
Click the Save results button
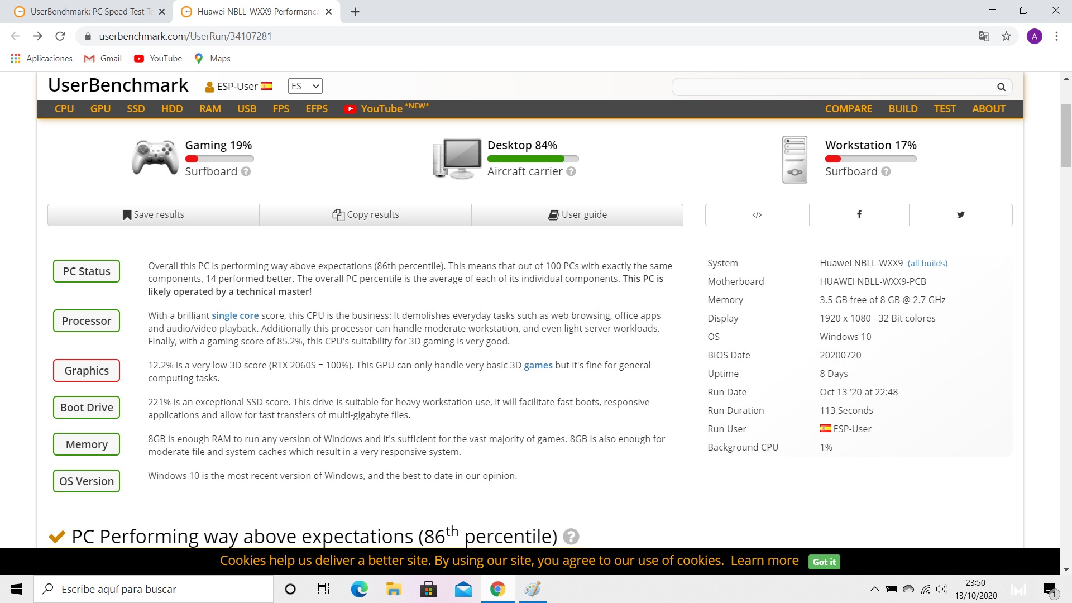click(x=154, y=215)
